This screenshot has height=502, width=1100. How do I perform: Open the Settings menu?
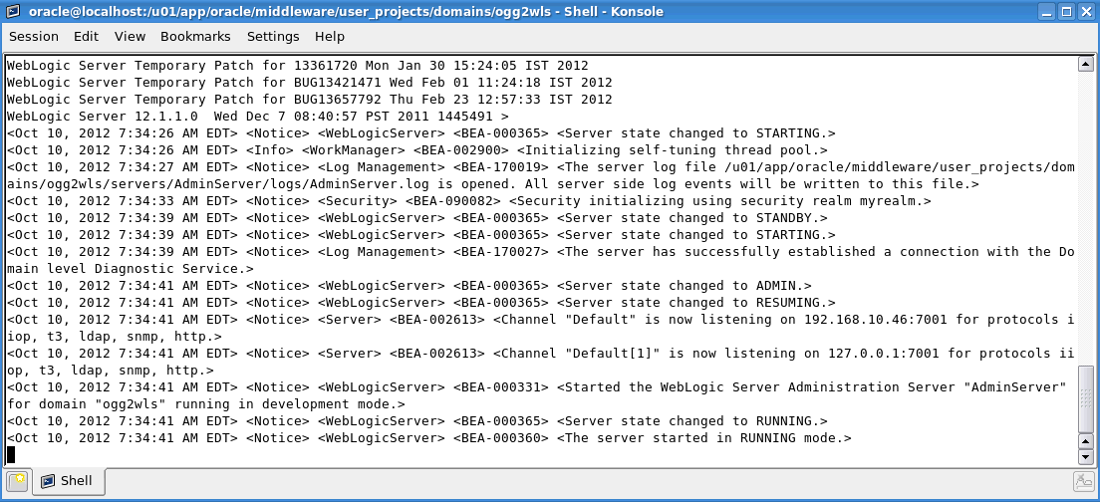pos(273,36)
